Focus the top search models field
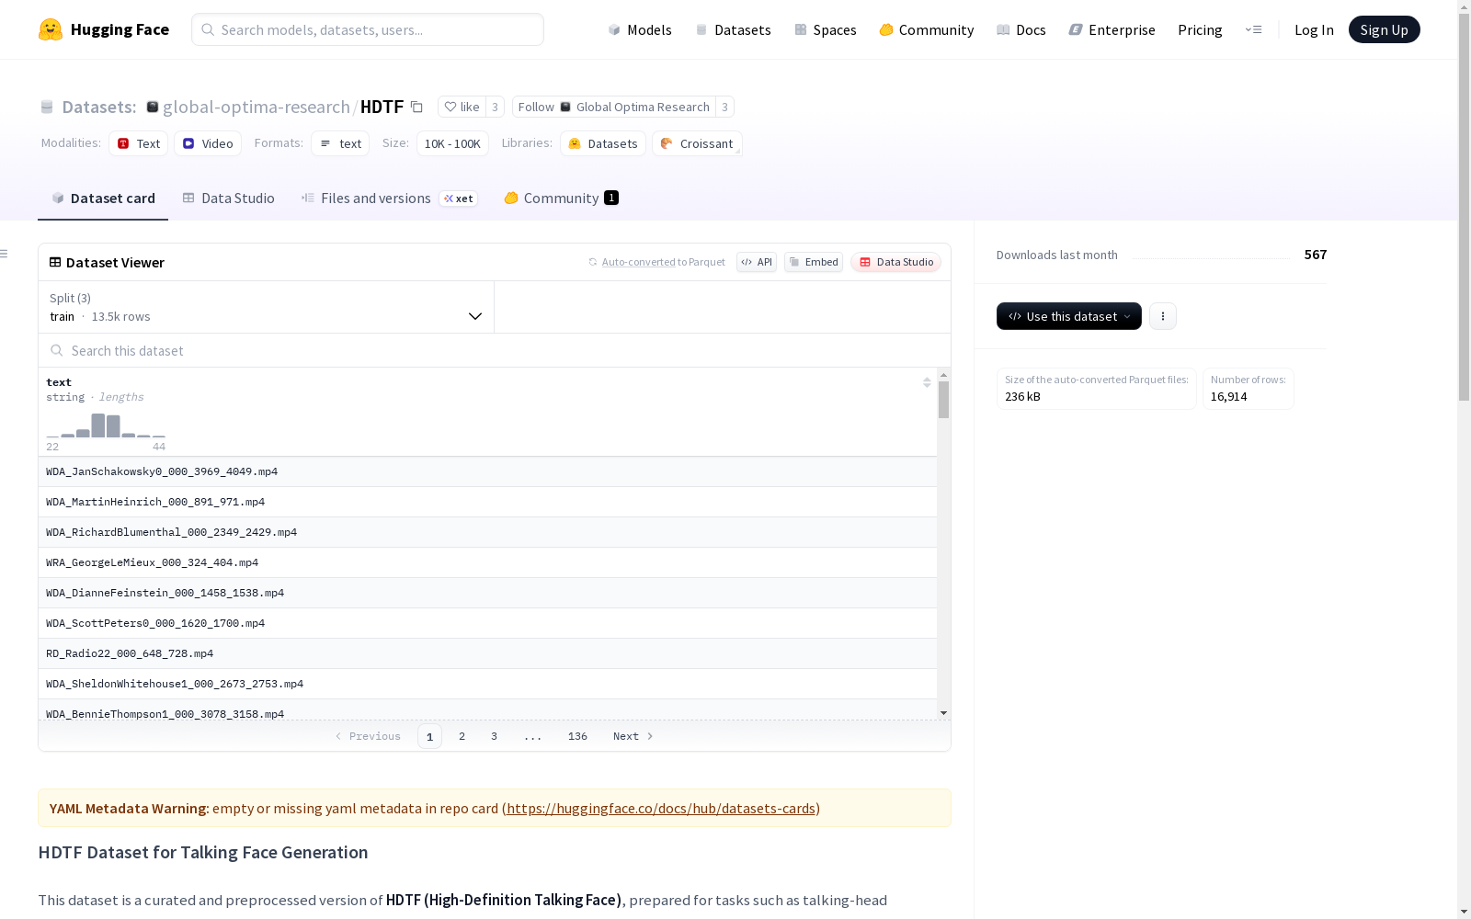The width and height of the screenshot is (1471, 919). (368, 29)
